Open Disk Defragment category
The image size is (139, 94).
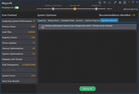(19, 65)
